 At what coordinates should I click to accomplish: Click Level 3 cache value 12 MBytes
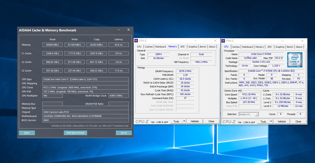coord(283,106)
